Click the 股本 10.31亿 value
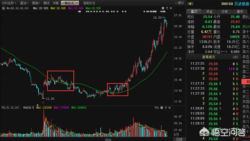 233,42
